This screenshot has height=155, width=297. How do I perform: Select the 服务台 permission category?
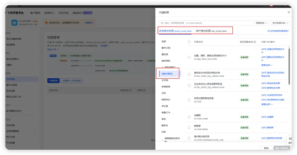coord(165,125)
